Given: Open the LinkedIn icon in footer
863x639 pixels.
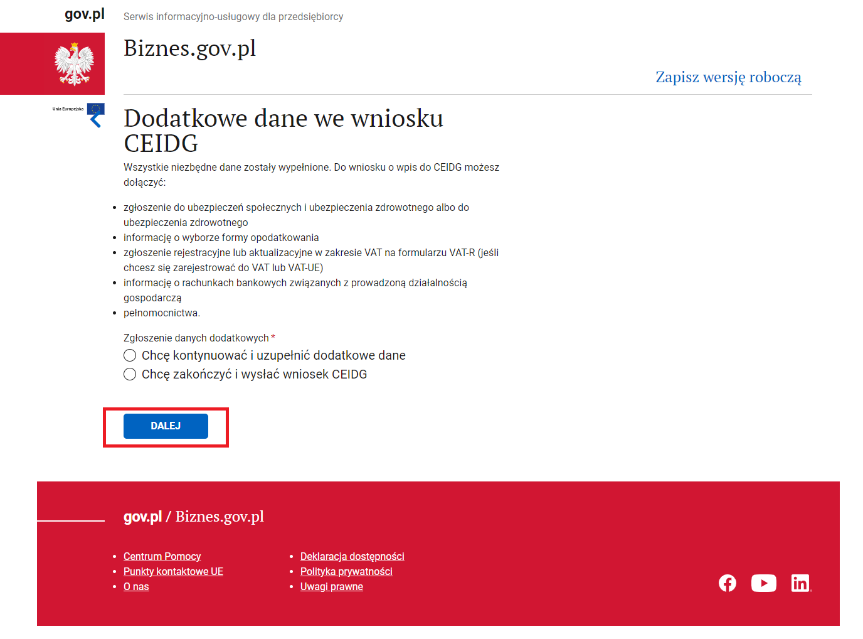Looking at the screenshot, I should click(801, 583).
